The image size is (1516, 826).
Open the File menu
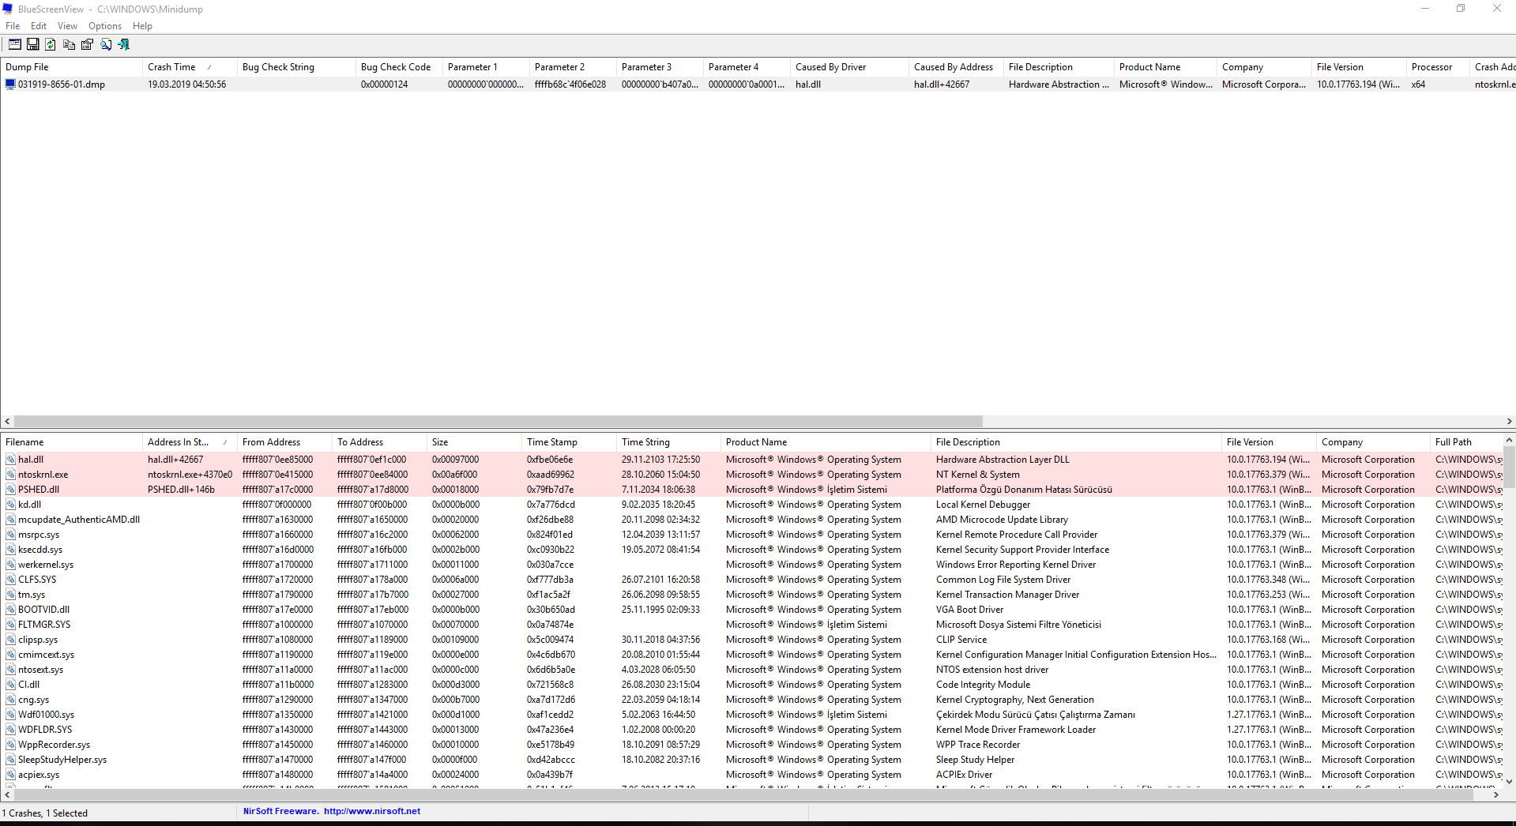[13, 26]
